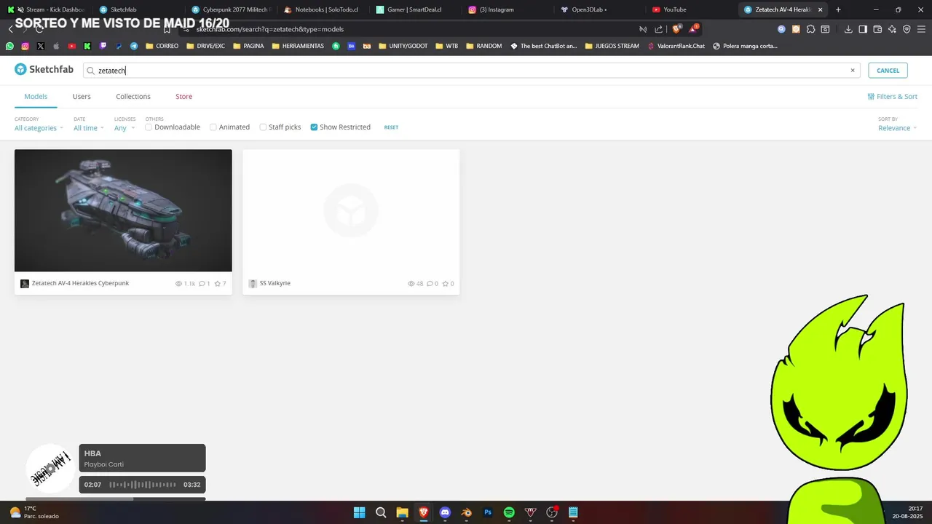Screen dimensions: 932x524
Task: Enable the Animated checkbox
Action: click(x=213, y=127)
